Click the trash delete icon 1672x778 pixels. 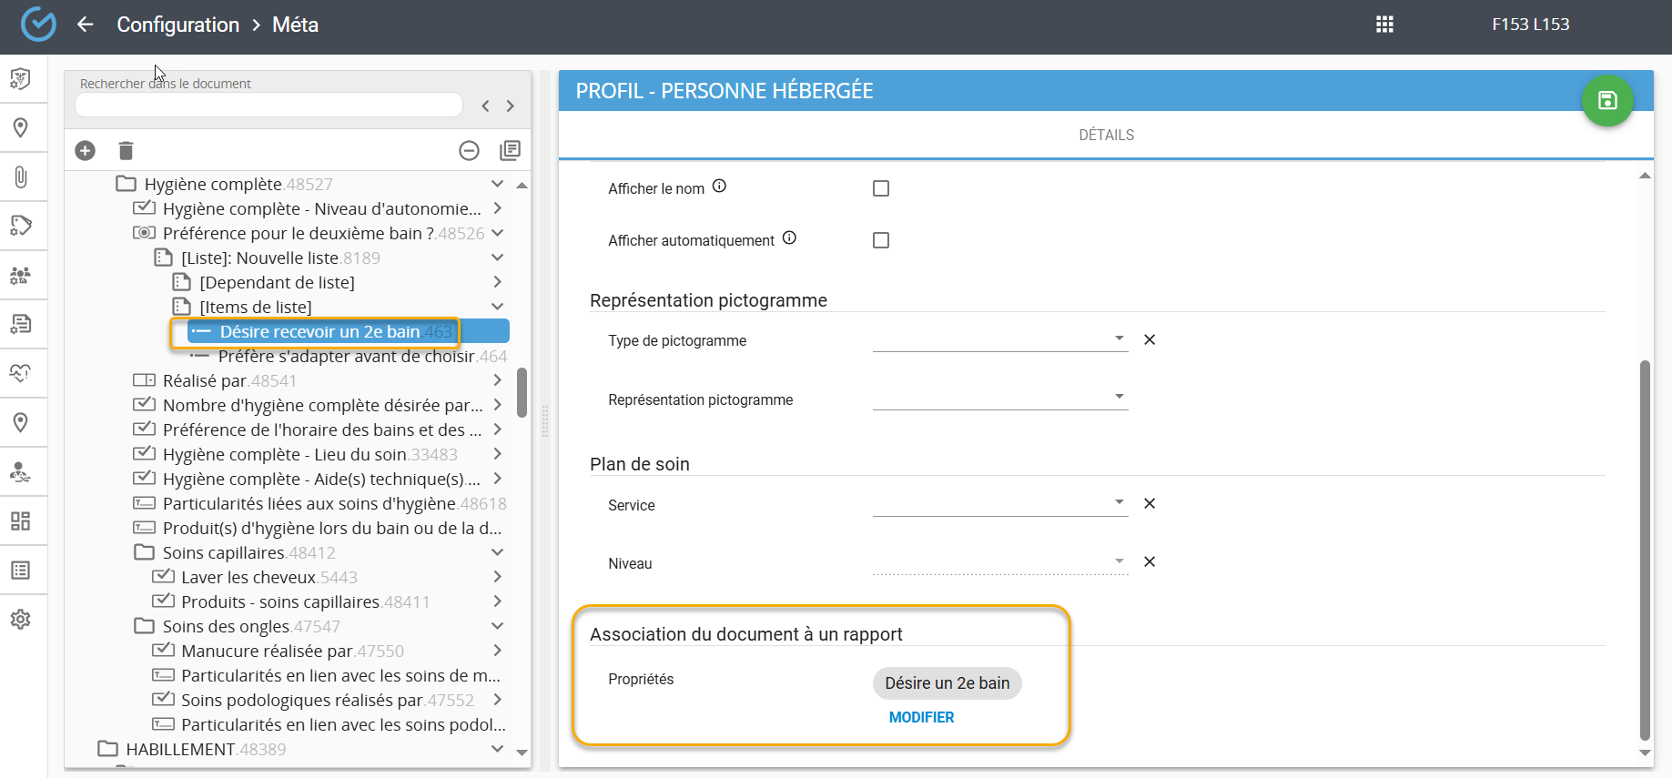(x=127, y=151)
